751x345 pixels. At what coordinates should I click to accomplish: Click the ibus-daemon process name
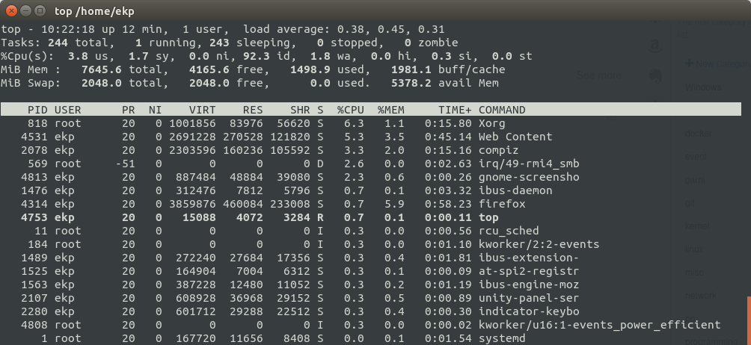pyautogui.click(x=515, y=190)
